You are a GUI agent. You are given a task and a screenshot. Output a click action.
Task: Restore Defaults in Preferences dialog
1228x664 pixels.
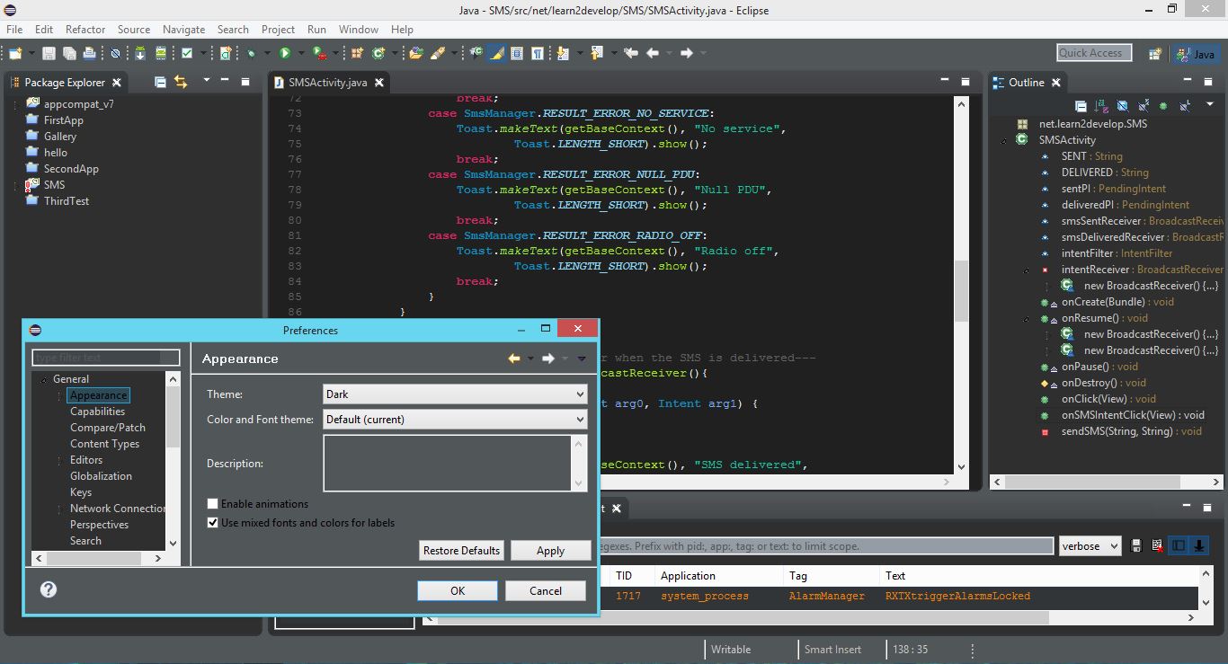click(x=461, y=551)
